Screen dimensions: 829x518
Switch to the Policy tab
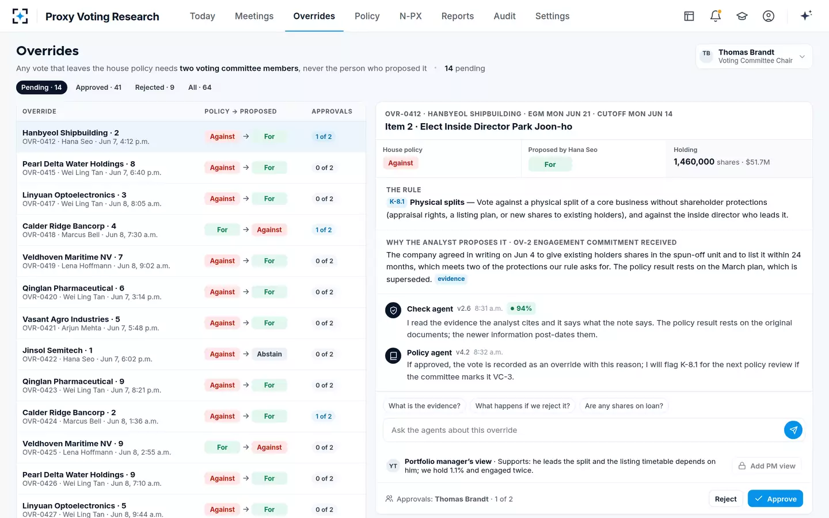pos(367,16)
